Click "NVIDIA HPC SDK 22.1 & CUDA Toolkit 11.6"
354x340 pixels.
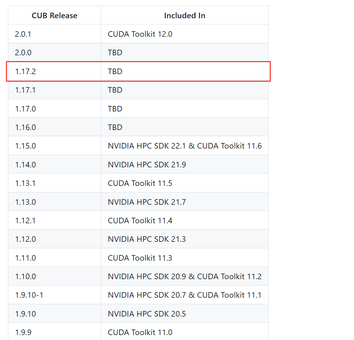[185, 146]
